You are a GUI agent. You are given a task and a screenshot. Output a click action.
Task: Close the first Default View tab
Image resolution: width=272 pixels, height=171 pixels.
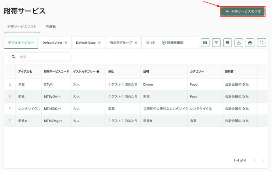pos(66,43)
